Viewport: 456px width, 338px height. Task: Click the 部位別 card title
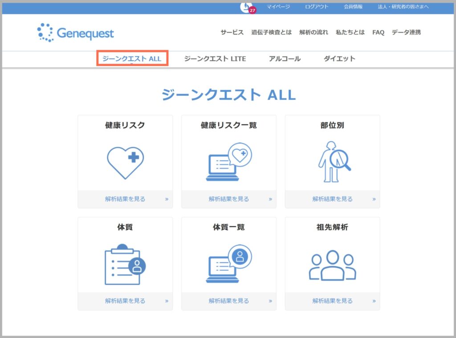click(x=332, y=126)
